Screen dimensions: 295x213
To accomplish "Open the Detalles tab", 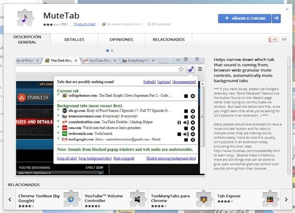I will [74, 40].
